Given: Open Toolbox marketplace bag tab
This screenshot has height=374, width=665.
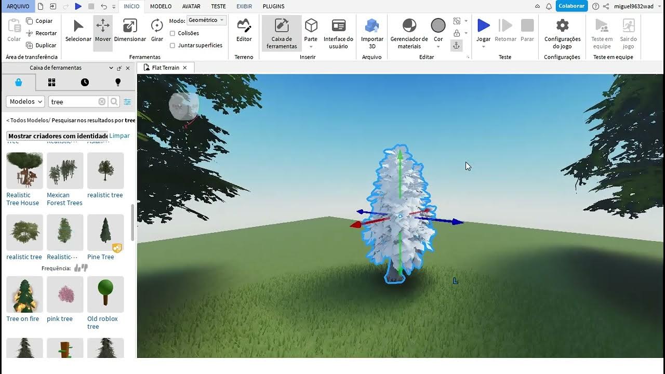Looking at the screenshot, I should (x=19, y=82).
